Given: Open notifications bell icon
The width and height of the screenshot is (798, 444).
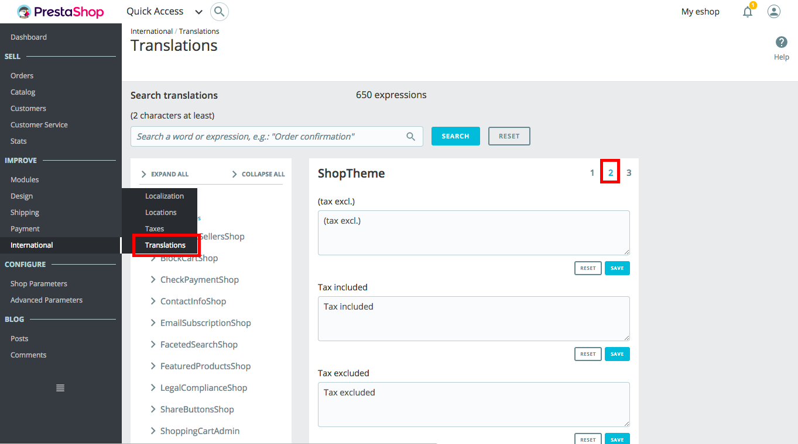Looking at the screenshot, I should 748,12.
